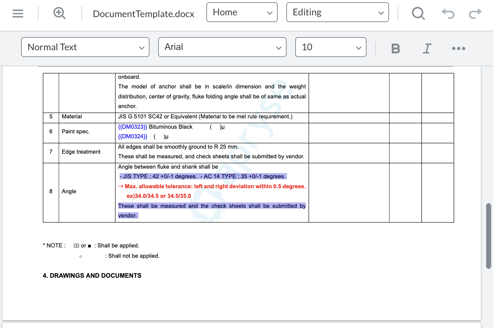This screenshot has height=328, width=494.
Task: Click the crossed checkbox symbol in NOTE
Action: tap(76, 246)
